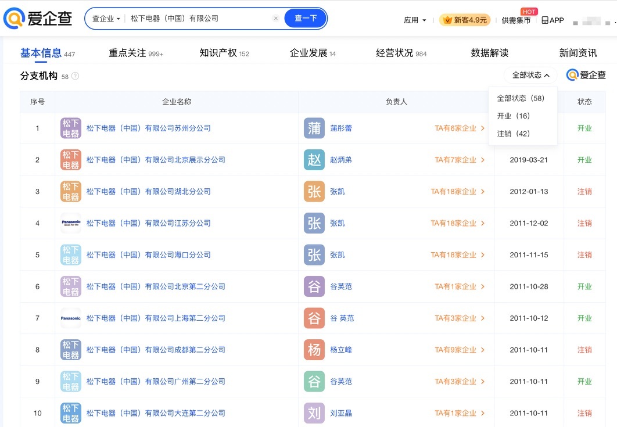This screenshot has width=617, height=427.
Task: Expand TA有6家企业 for 蒲彤蕾
Action: (459, 128)
